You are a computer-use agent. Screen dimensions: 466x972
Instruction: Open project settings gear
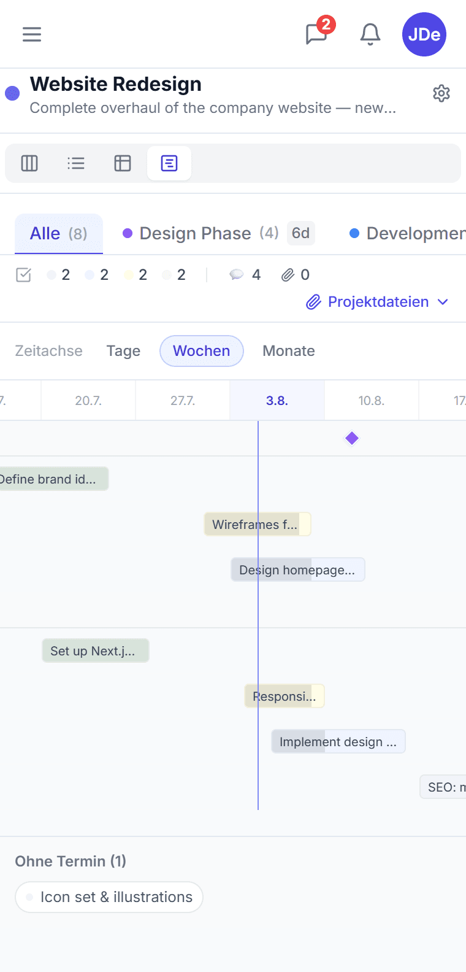(441, 93)
